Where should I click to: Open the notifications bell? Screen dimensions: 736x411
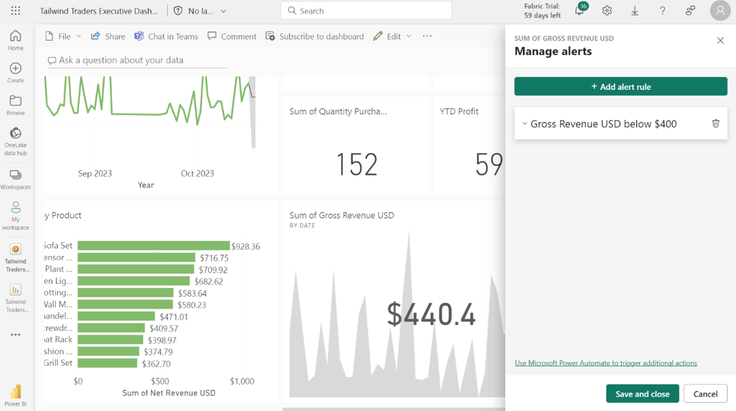(579, 11)
